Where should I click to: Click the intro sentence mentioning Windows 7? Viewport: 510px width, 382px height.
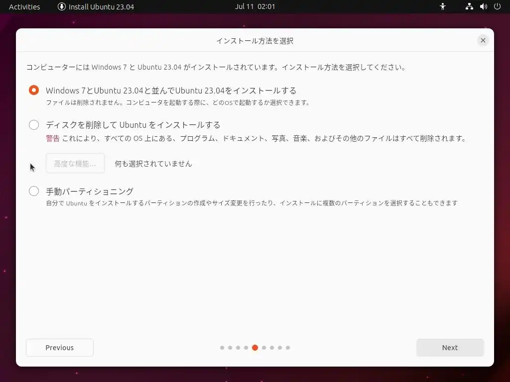coord(216,67)
